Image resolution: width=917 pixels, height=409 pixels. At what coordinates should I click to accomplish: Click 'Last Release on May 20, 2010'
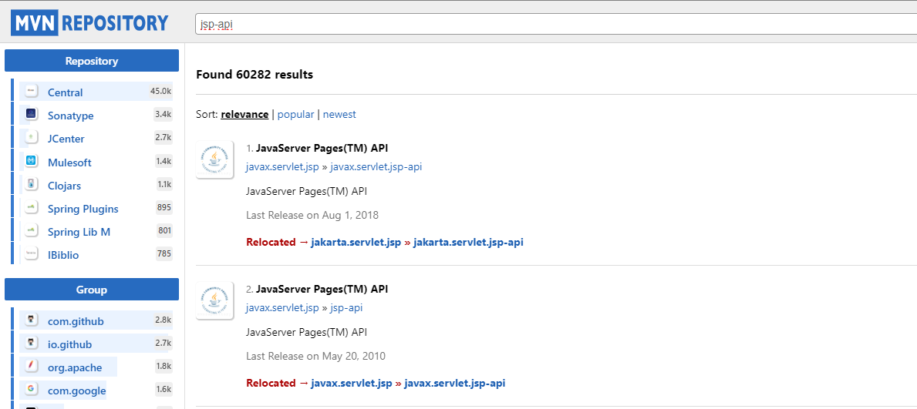pos(315,356)
